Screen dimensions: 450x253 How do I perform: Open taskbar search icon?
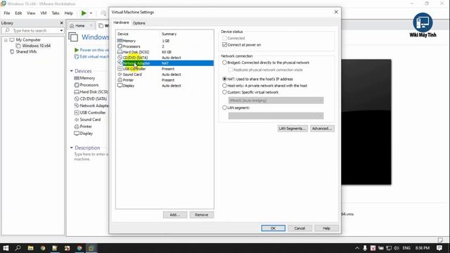18,248
